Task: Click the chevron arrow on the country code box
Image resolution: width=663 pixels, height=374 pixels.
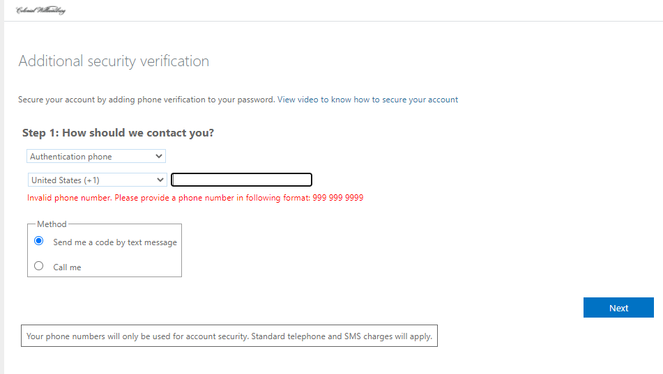Action: (160, 180)
